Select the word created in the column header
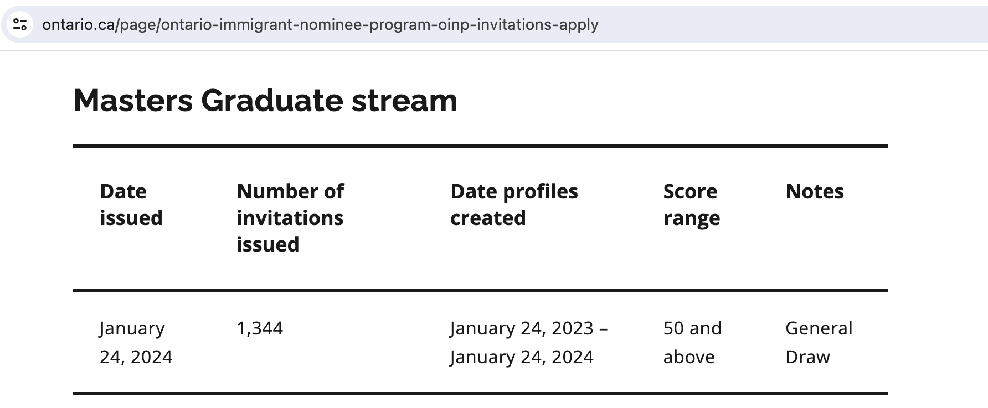988x408 pixels. point(488,218)
